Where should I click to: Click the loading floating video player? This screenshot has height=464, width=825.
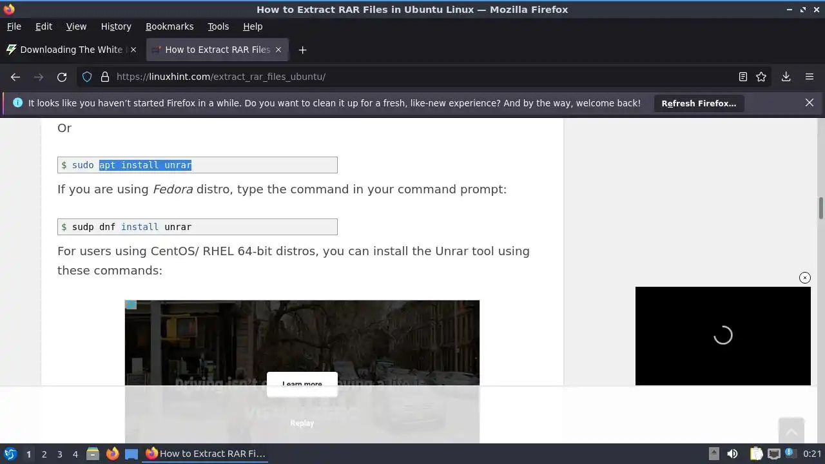pos(723,336)
